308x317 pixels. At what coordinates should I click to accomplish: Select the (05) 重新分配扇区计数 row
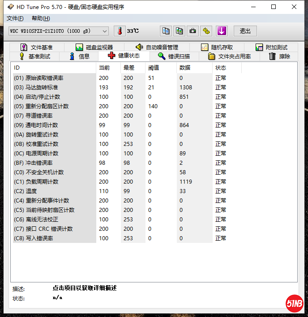pyautogui.click(x=54, y=106)
